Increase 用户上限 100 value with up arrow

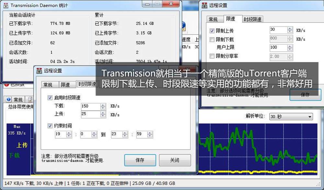[x=290, y=46]
